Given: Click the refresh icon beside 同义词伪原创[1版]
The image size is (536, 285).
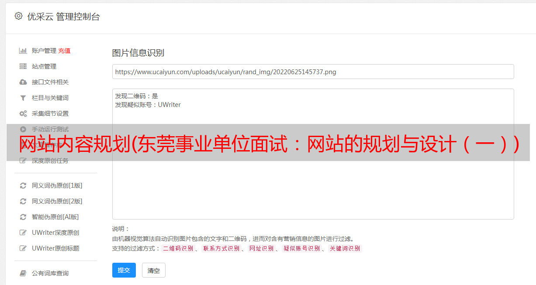Looking at the screenshot, I should coord(23,185).
